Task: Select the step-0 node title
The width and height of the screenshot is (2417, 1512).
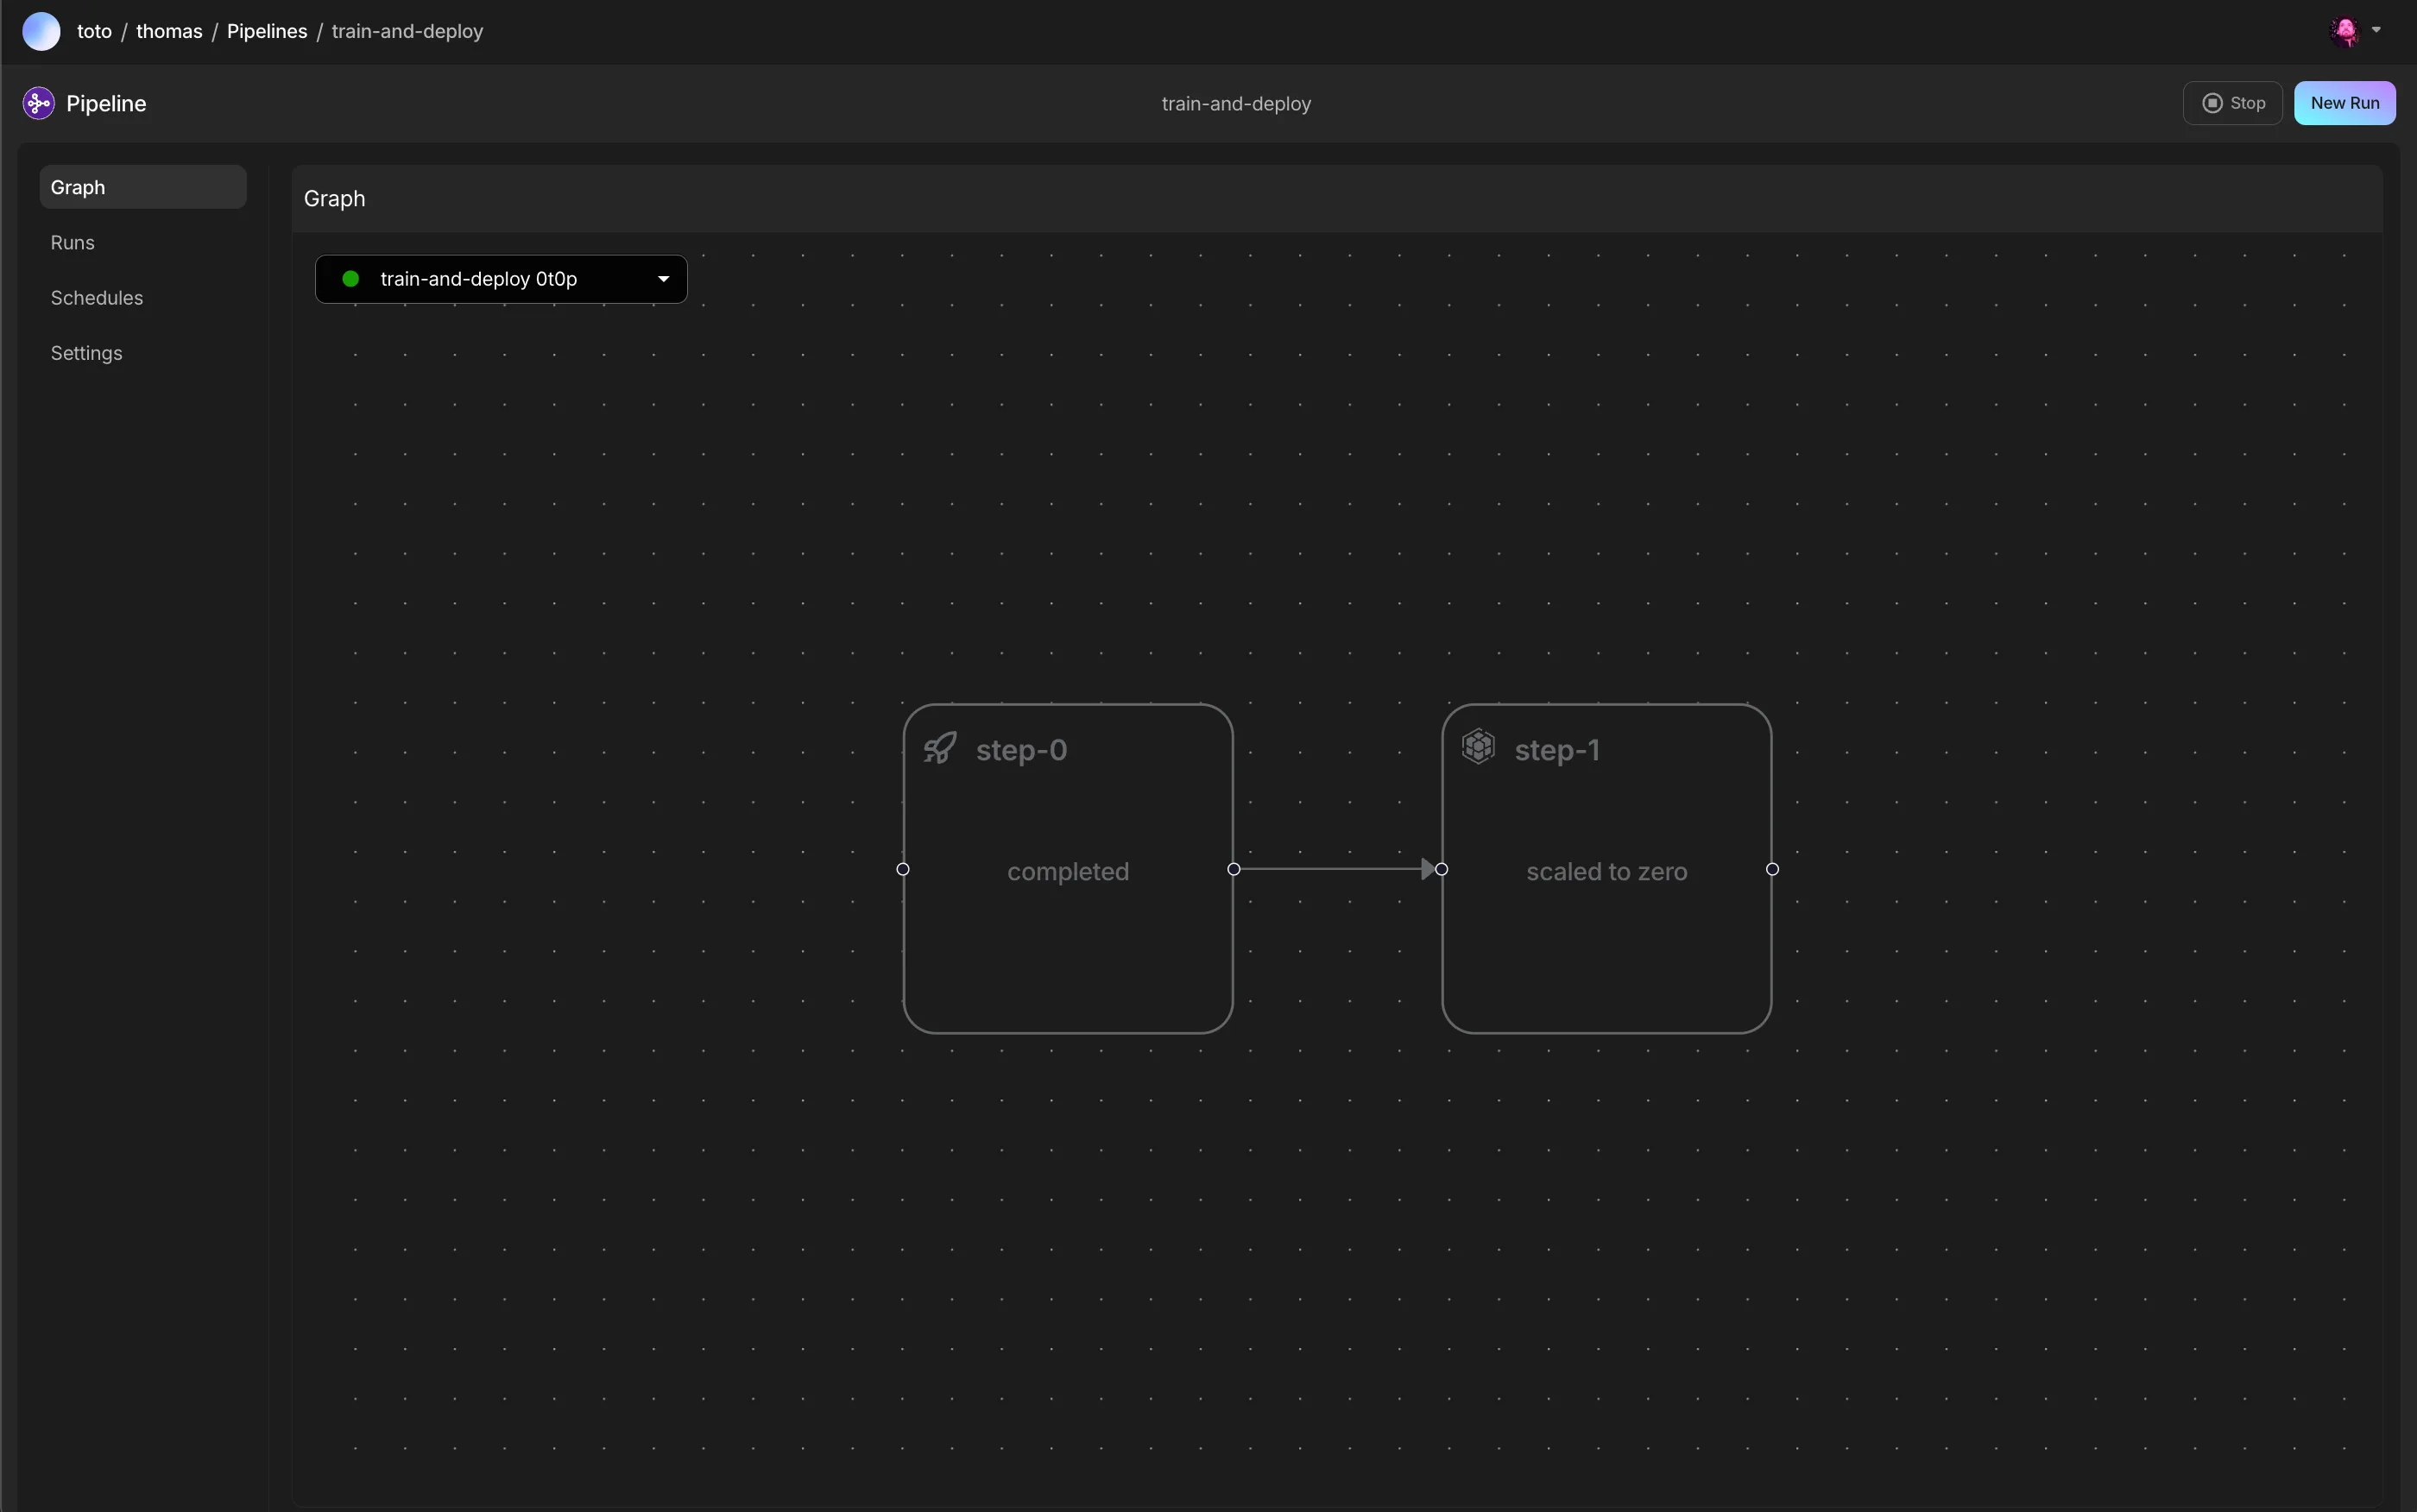Action: click(1022, 750)
